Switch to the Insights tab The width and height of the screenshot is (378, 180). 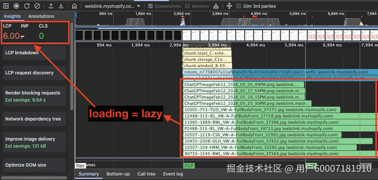12,16
